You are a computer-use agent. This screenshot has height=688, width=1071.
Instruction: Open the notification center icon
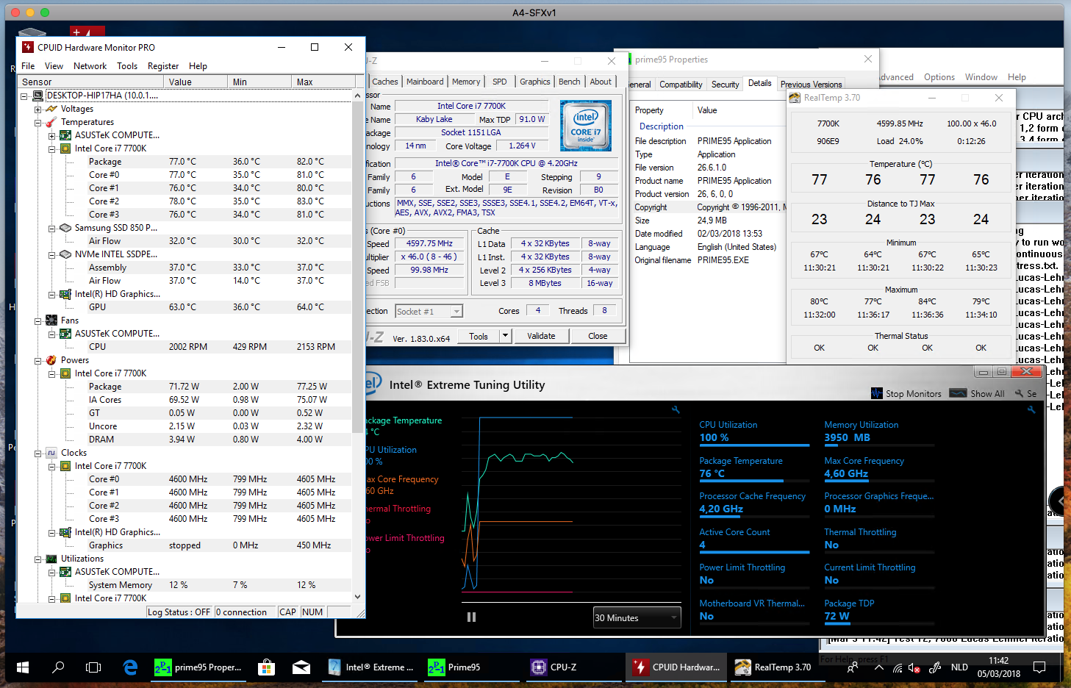pyautogui.click(x=1039, y=667)
